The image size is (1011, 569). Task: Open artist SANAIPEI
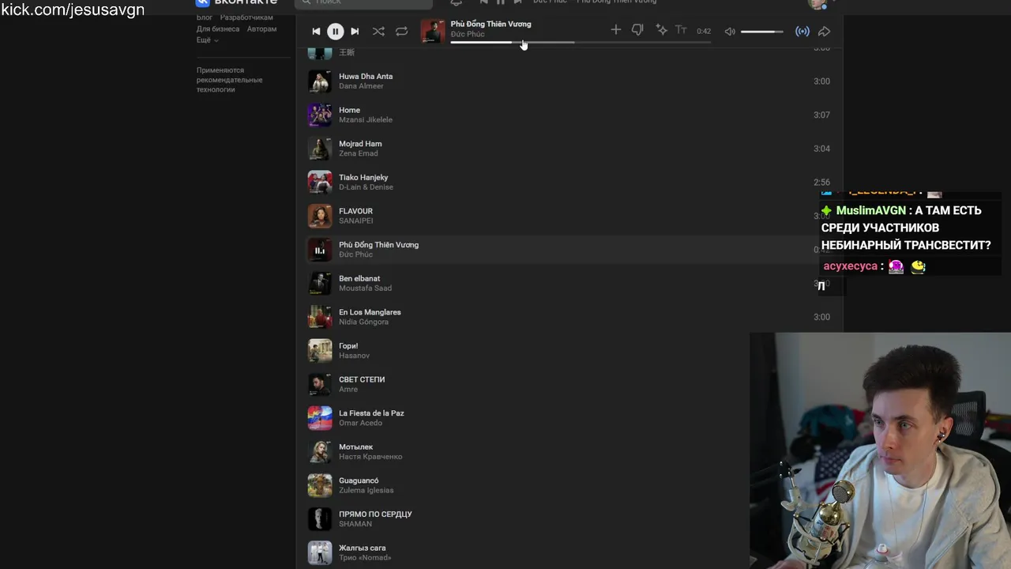pyautogui.click(x=356, y=221)
